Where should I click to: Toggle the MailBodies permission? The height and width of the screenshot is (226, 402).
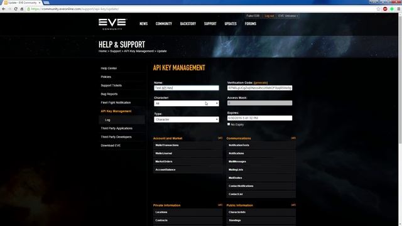pos(261,178)
